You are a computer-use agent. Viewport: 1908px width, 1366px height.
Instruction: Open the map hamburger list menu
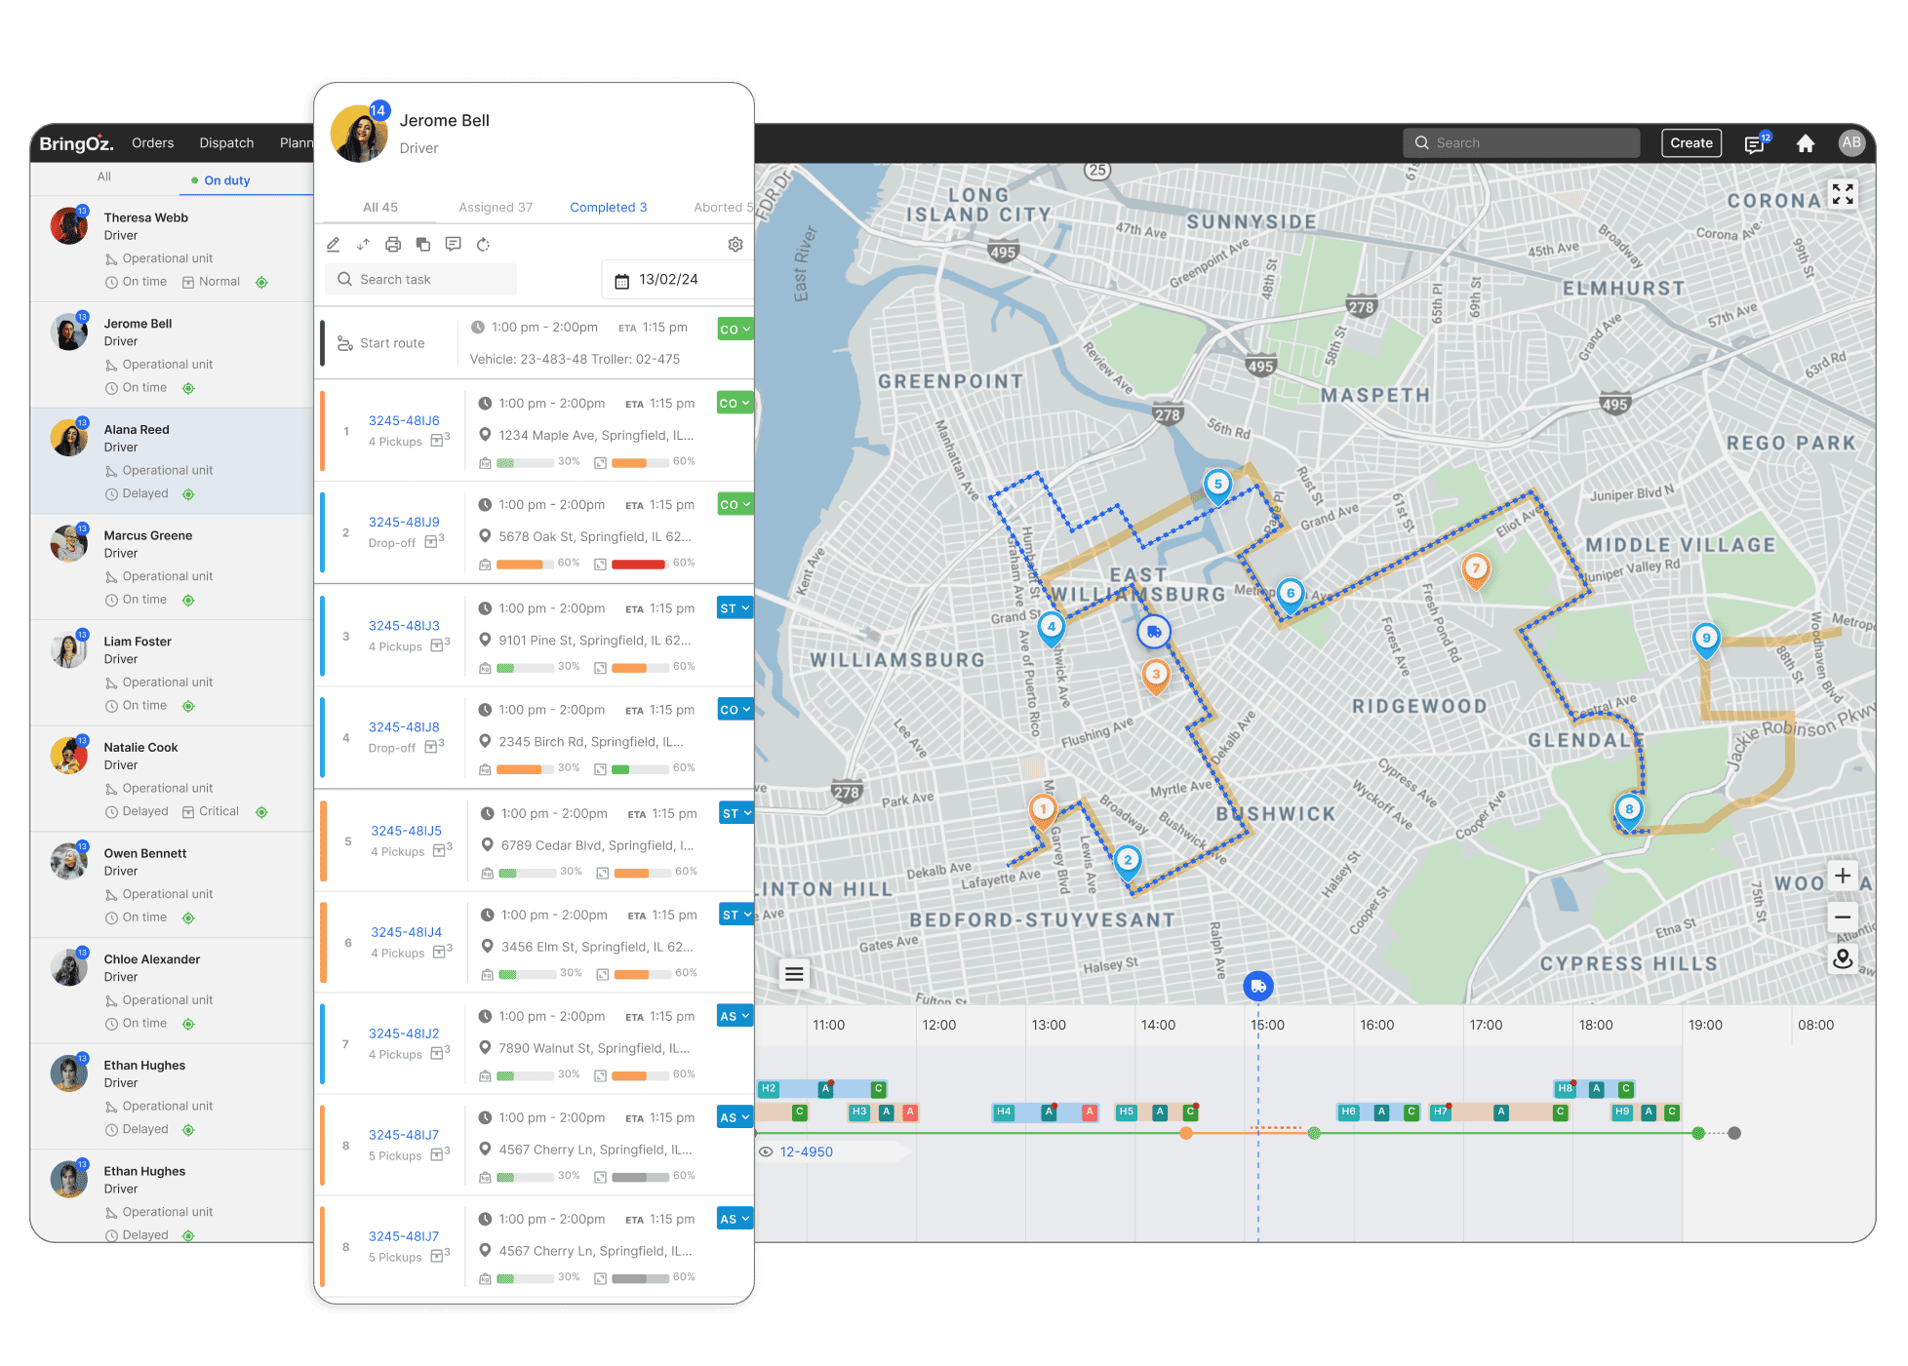coord(794,973)
